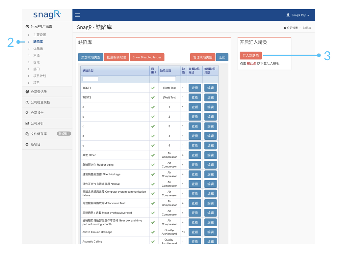Click 在此处 template download link
The height and width of the screenshot is (253, 337).
(251, 64)
